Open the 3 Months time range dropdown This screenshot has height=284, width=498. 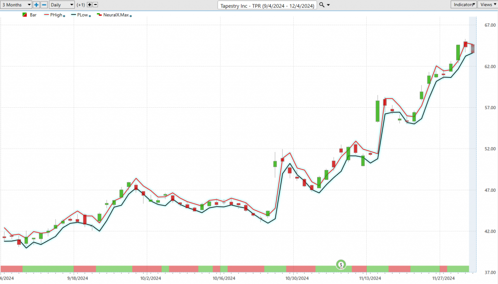click(x=16, y=5)
